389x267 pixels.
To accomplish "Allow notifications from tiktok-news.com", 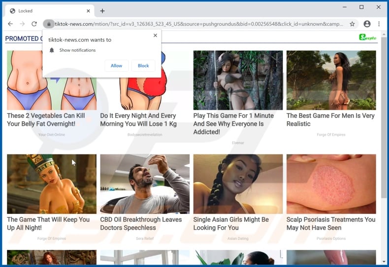I will pyautogui.click(x=116, y=65).
